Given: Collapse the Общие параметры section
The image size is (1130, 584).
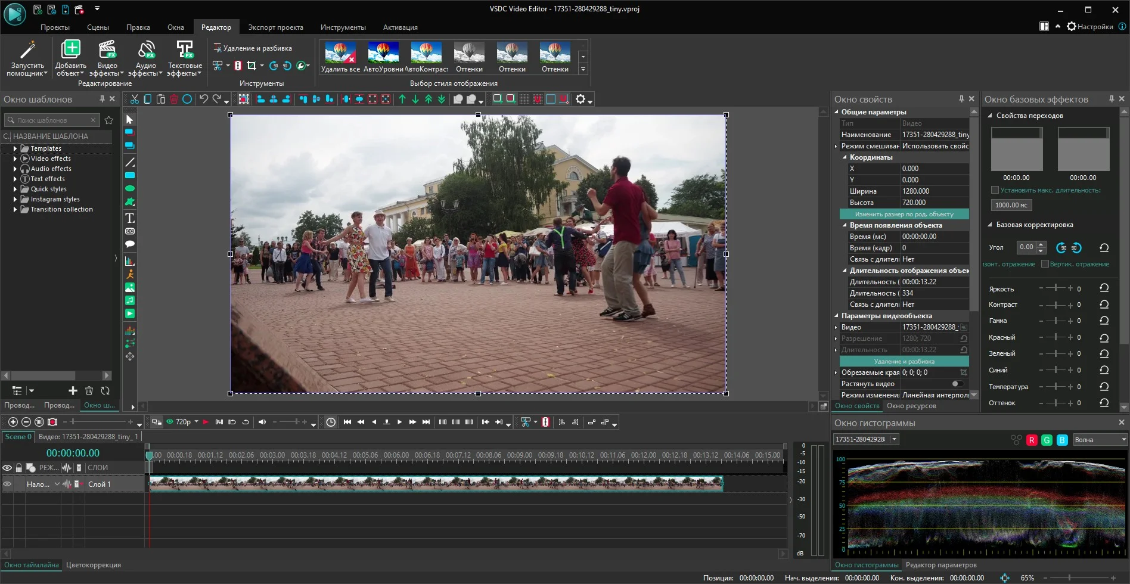Looking at the screenshot, I should (836, 111).
